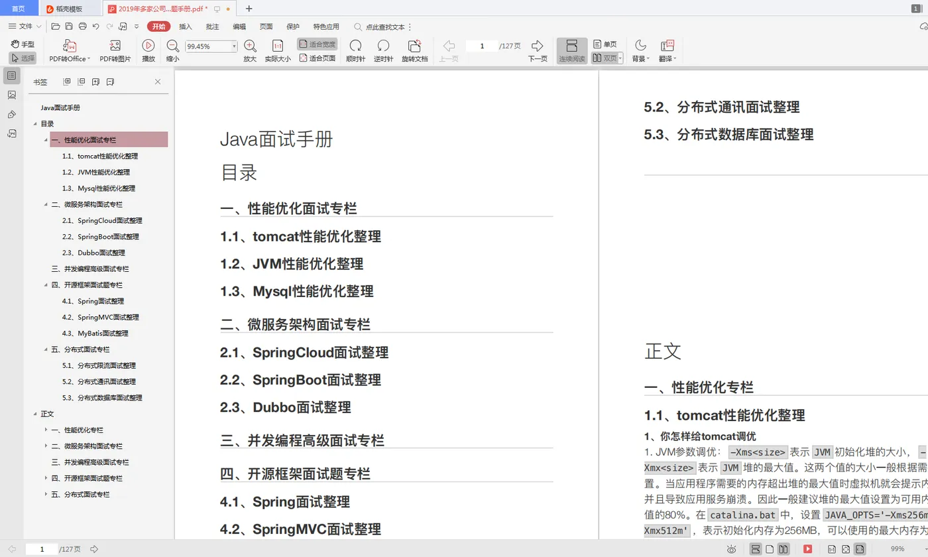Select the 开始 ribbon tab

[158, 27]
